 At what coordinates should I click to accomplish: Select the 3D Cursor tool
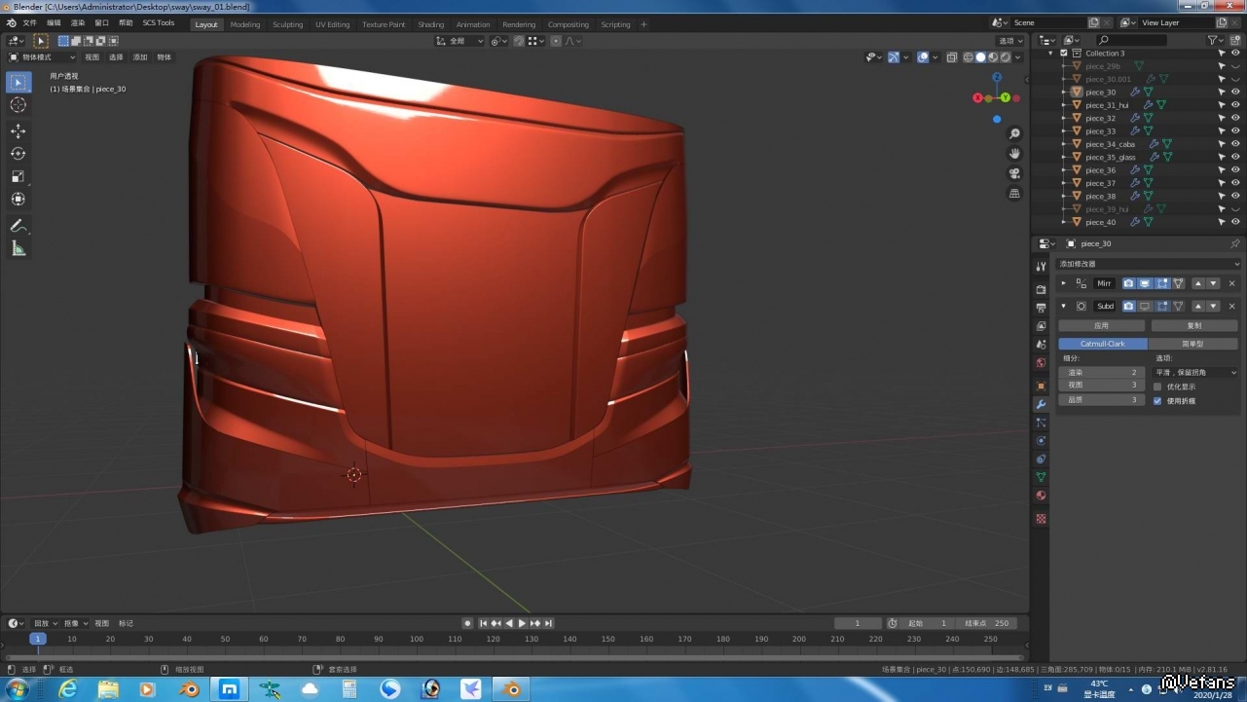18,105
